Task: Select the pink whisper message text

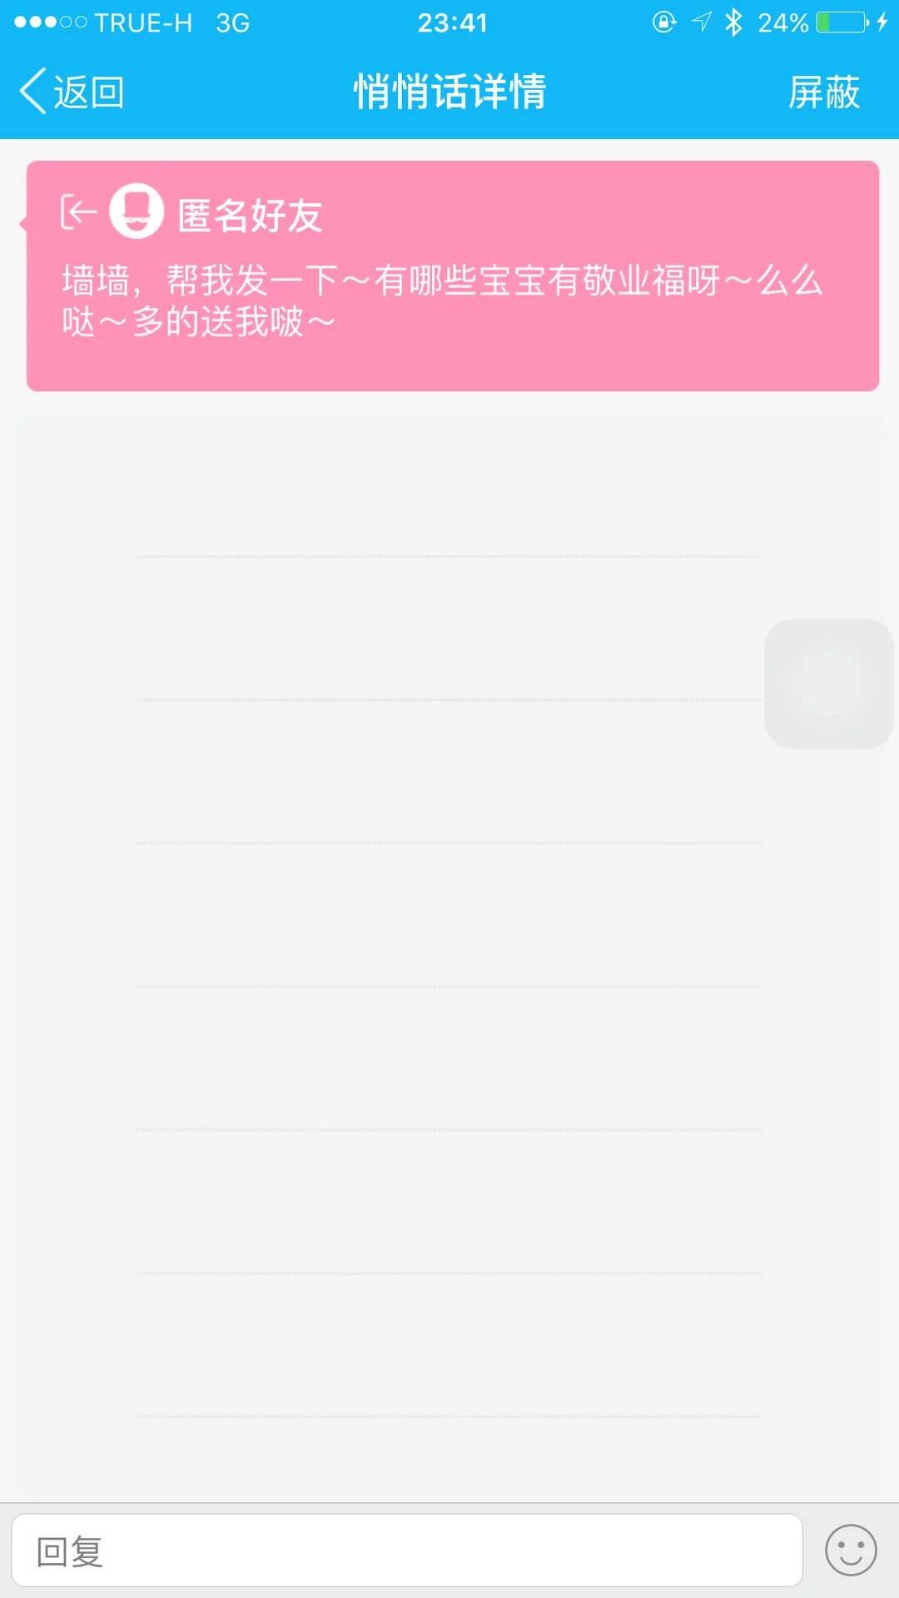Action: (443, 301)
